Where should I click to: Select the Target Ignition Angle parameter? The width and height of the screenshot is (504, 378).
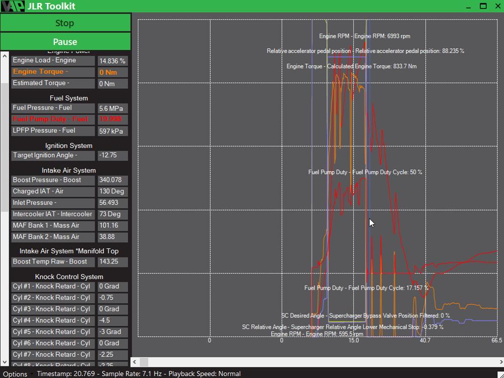[53, 155]
